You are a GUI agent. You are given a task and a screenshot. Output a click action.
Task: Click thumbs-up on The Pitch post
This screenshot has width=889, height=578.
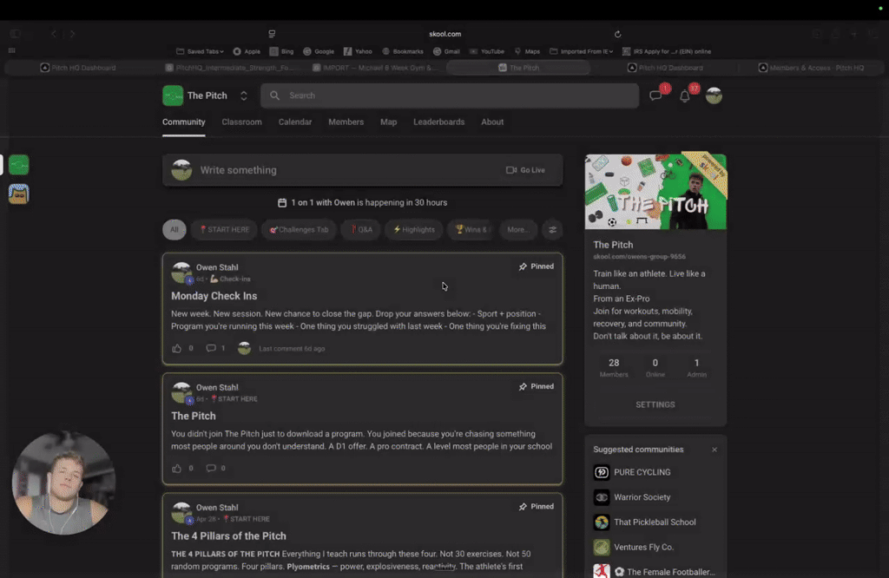[x=177, y=468]
